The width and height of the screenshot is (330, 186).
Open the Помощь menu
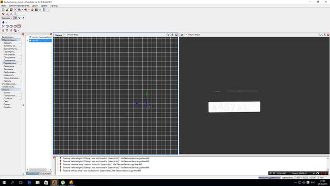54,6
